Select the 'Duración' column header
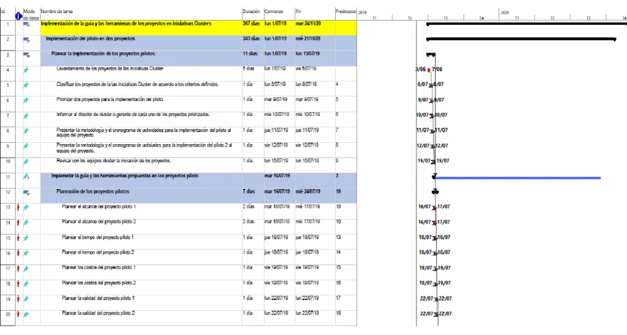This screenshot has width=627, height=335. click(x=252, y=14)
